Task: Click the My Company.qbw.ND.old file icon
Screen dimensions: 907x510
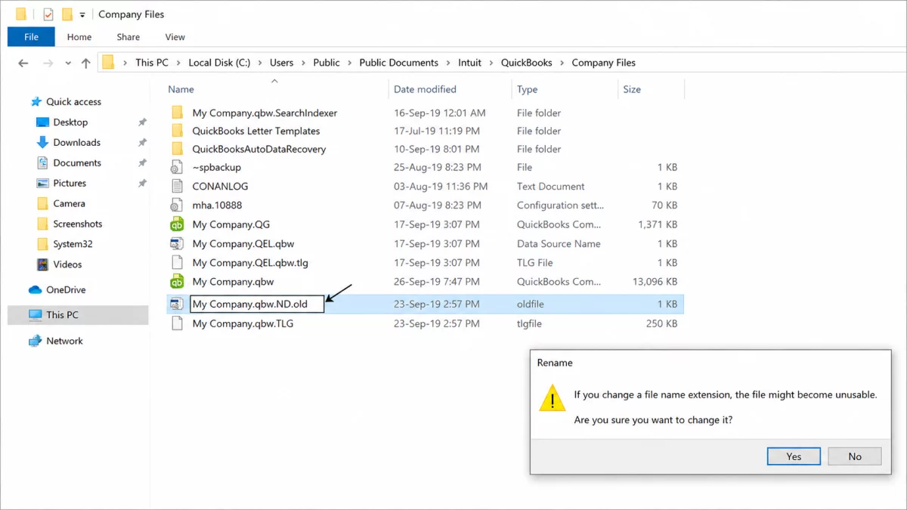Action: [x=177, y=304]
